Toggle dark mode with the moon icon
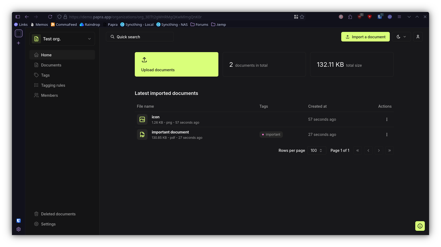The image size is (441, 247). 399,37
